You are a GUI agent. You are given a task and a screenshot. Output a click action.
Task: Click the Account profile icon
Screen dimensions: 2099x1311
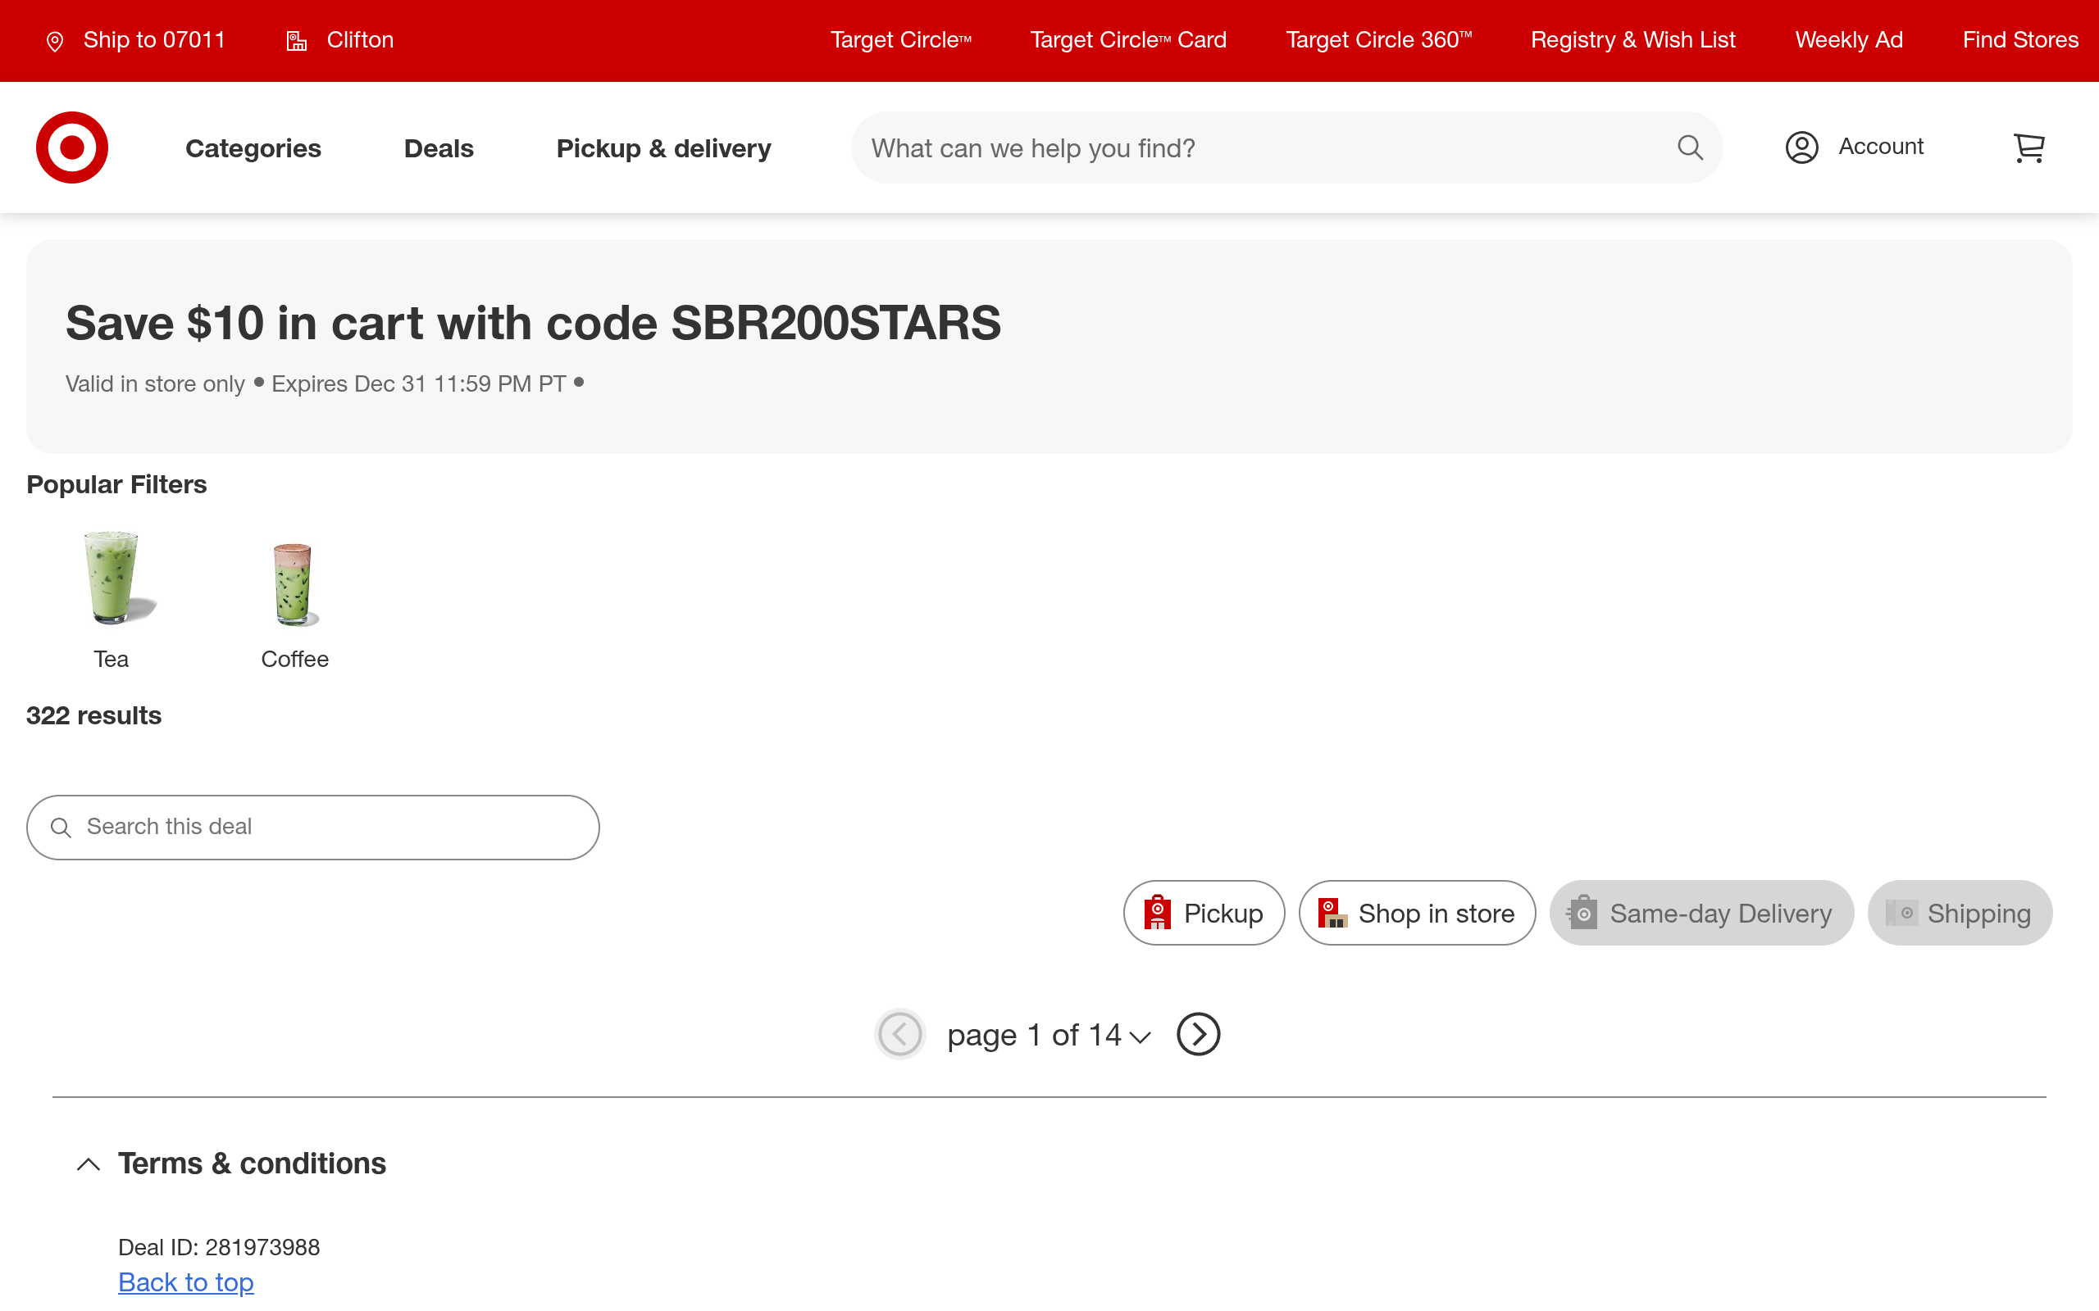tap(1801, 147)
